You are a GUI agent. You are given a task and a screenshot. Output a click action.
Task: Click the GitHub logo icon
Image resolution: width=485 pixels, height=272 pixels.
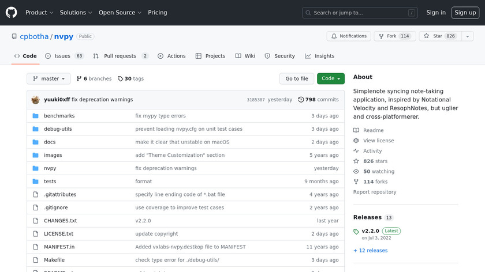tap(12, 12)
